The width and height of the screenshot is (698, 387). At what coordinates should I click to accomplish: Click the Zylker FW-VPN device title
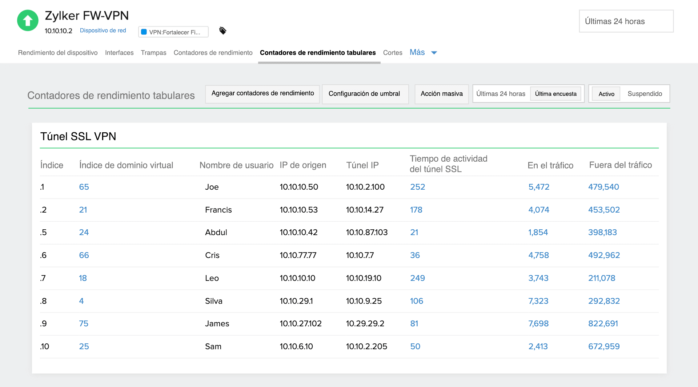pyautogui.click(x=87, y=16)
